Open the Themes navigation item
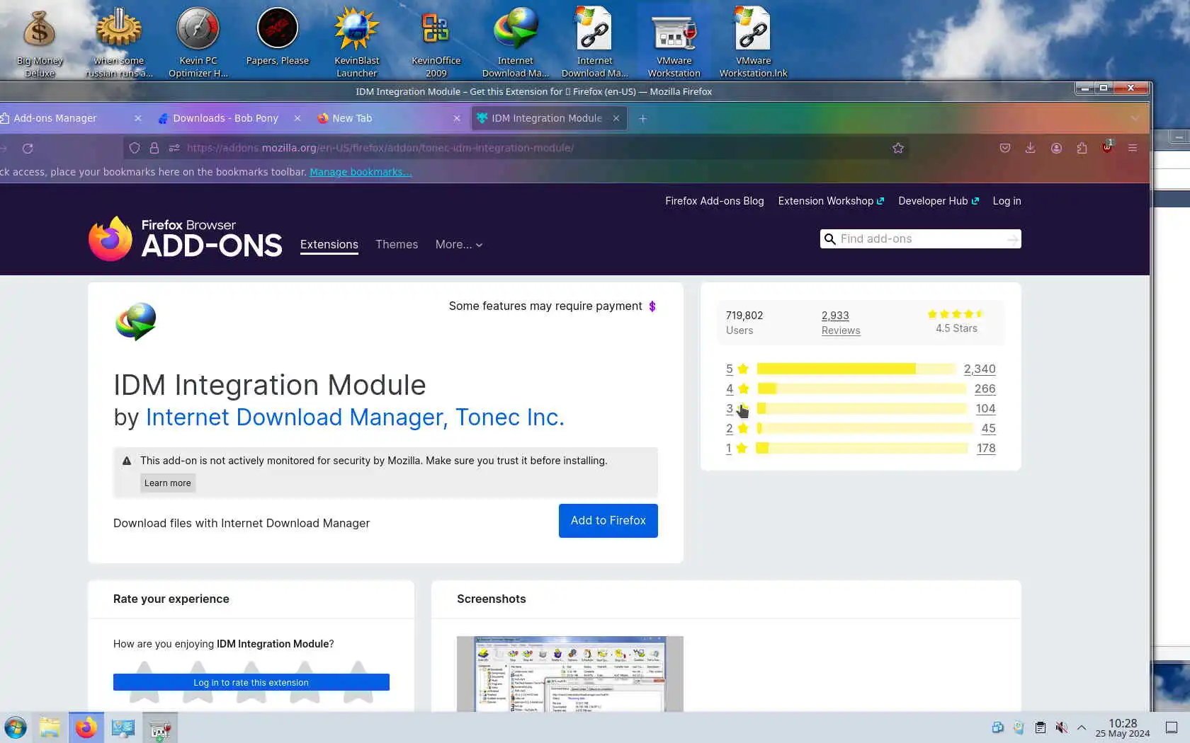Image resolution: width=1190 pixels, height=743 pixels. click(397, 244)
